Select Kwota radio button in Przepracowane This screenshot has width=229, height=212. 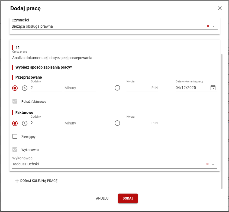pyautogui.click(x=117, y=88)
